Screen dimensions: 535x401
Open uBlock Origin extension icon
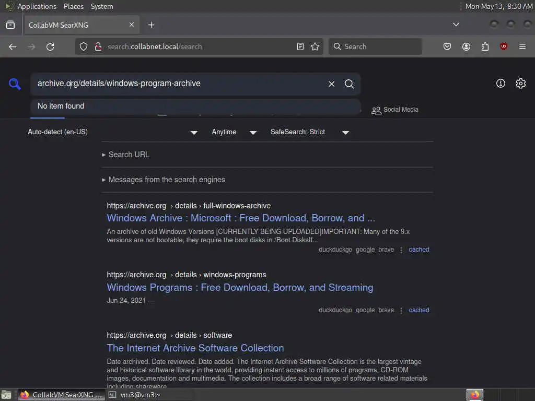coord(503,46)
